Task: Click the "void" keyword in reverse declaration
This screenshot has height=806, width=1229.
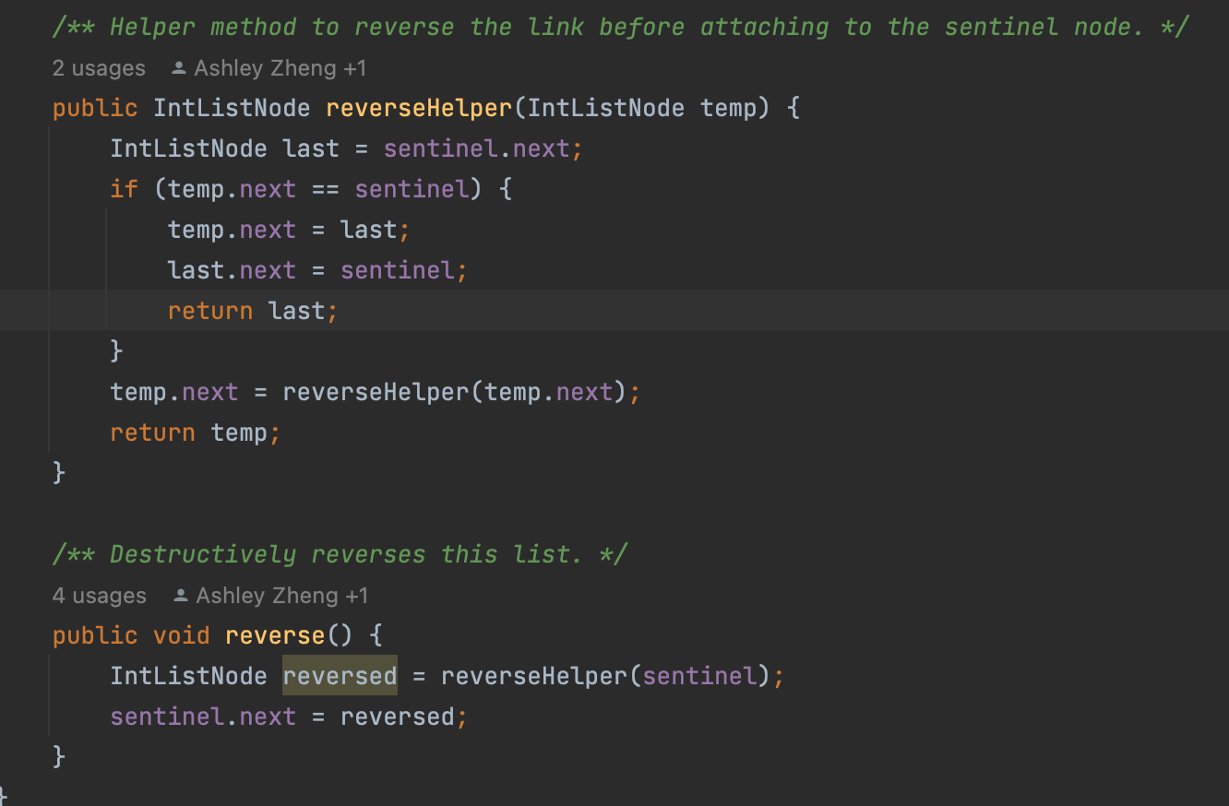Action: tap(181, 635)
